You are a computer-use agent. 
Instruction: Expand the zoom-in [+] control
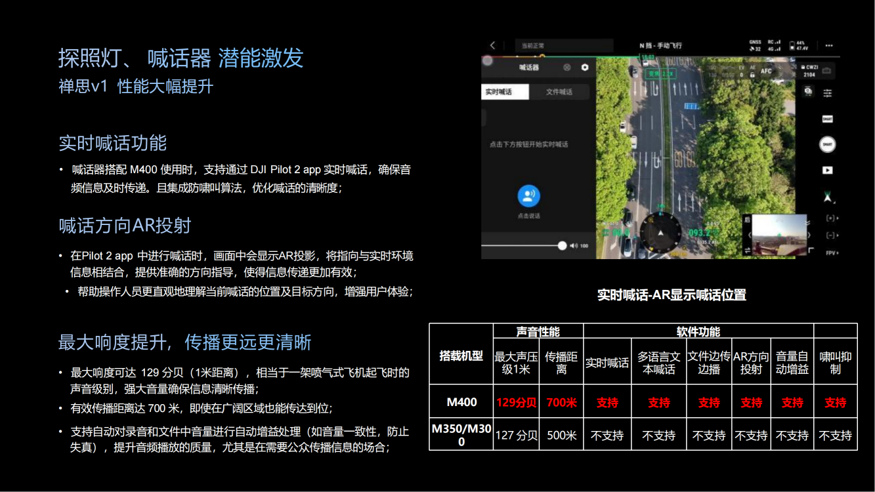click(x=832, y=218)
